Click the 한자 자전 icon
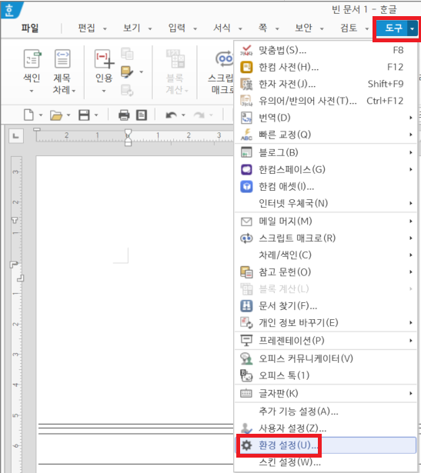Viewport: 421px width, 473px height. pos(246,84)
